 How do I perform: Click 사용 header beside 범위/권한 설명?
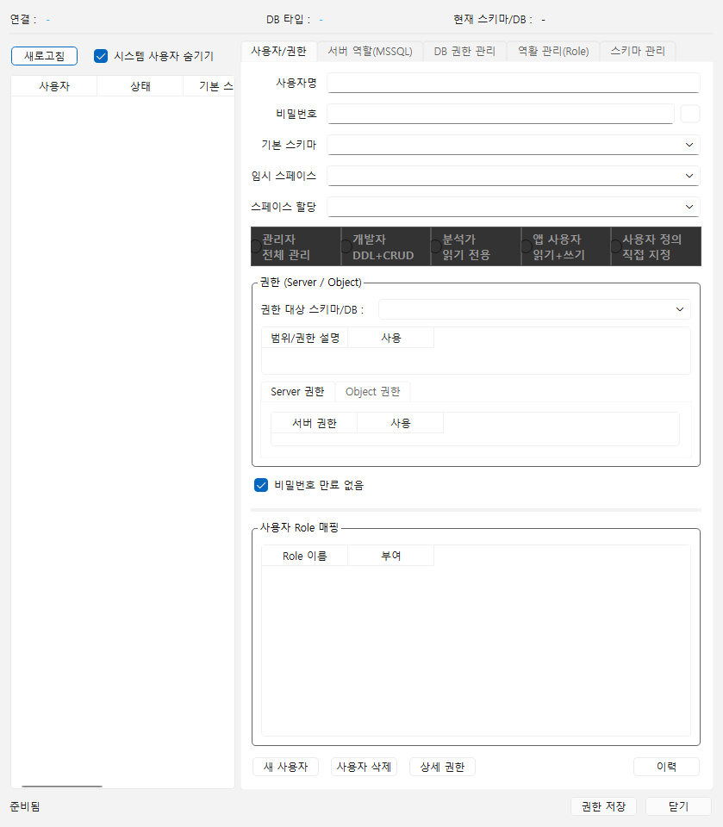tap(391, 338)
